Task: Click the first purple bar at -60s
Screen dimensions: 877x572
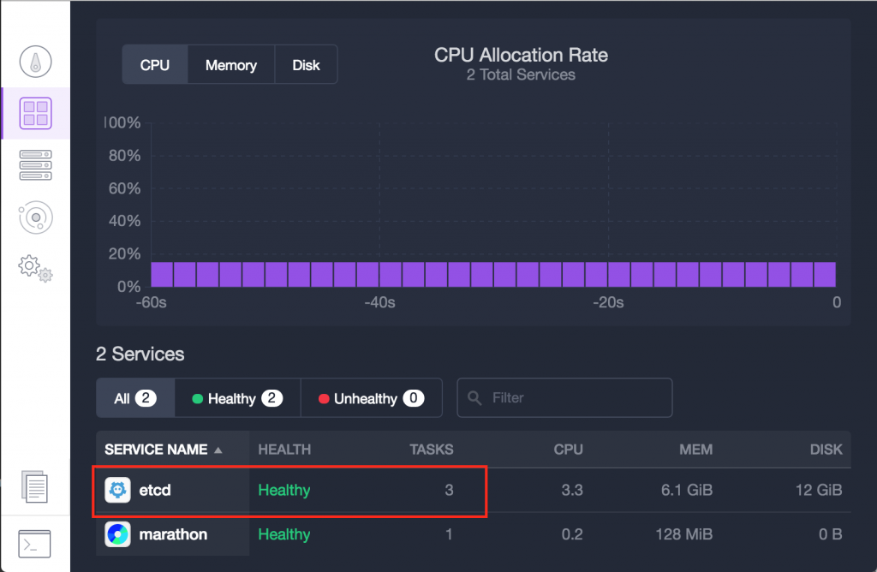Action: point(162,275)
